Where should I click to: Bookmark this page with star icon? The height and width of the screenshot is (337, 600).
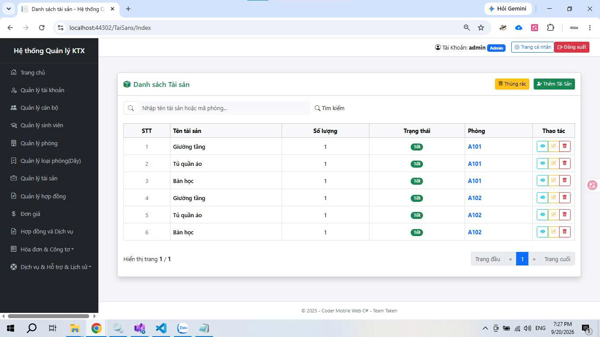[481, 28]
